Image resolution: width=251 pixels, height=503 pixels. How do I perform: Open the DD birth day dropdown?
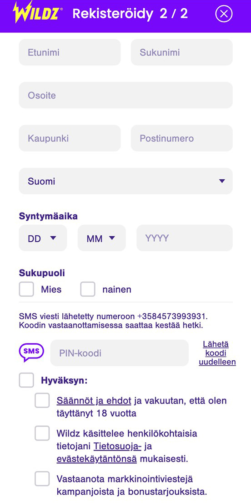coord(43,238)
